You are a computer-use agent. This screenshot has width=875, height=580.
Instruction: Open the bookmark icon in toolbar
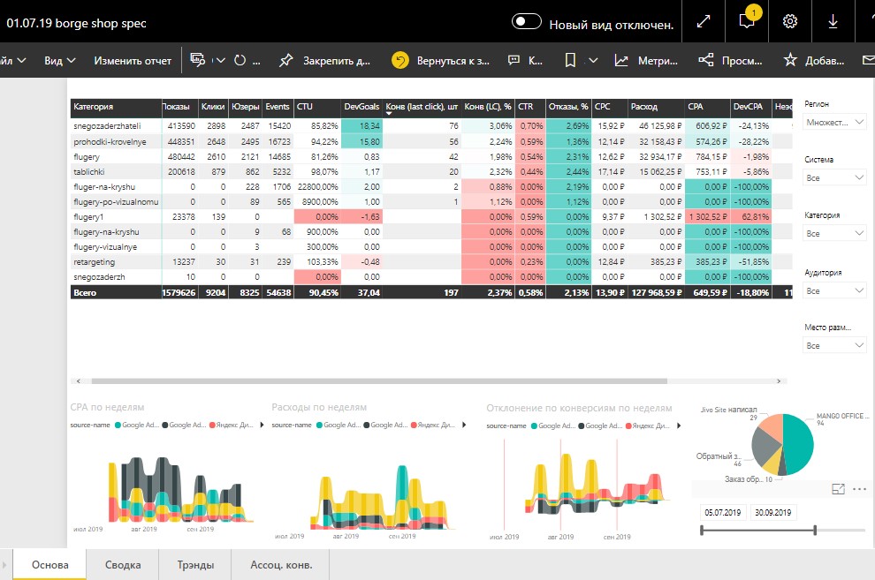[x=570, y=60]
